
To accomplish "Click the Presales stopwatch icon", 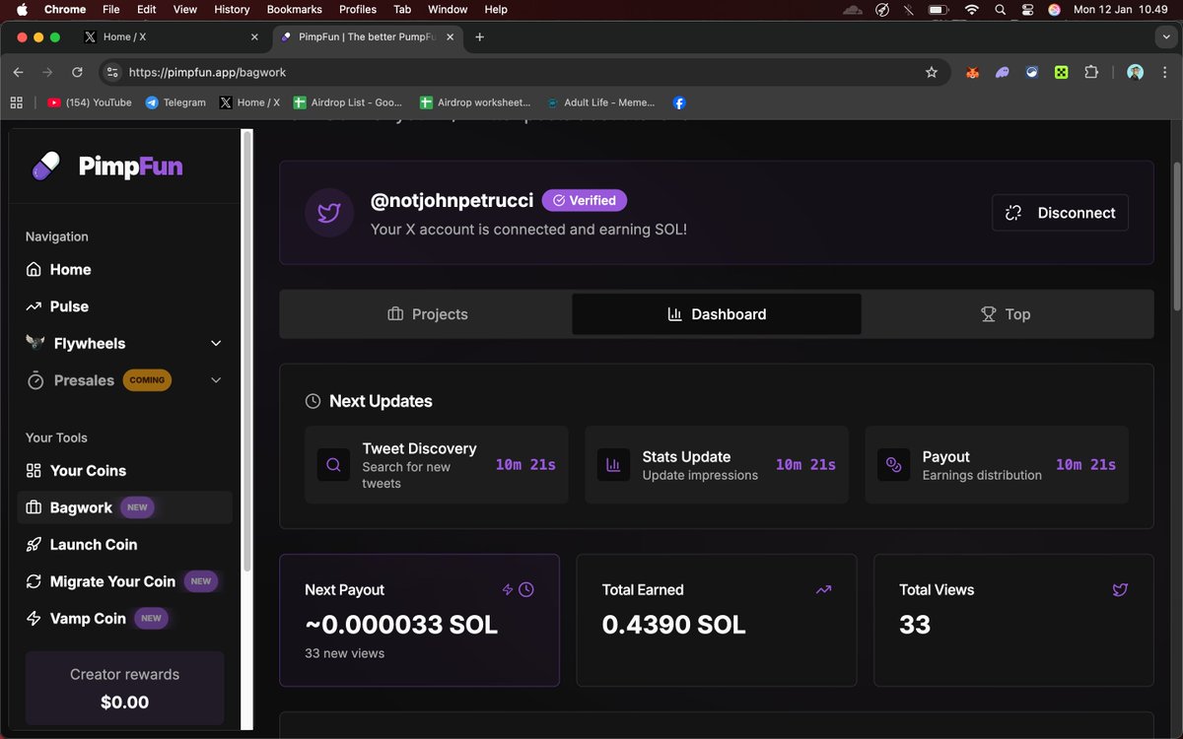I will 35,380.
